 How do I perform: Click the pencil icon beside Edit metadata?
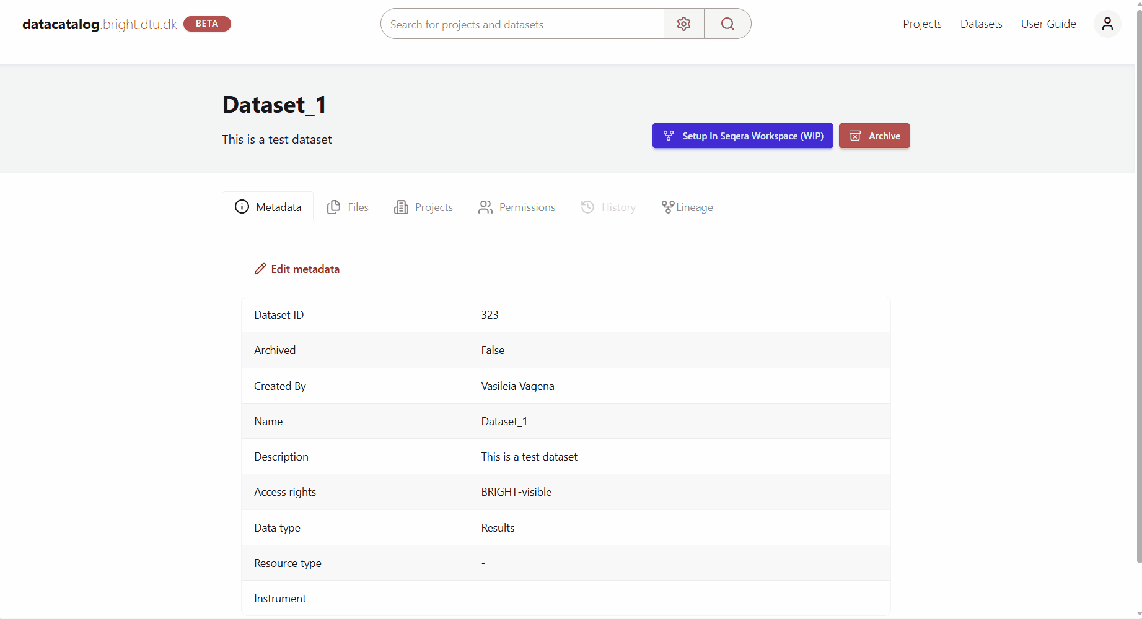click(x=260, y=269)
